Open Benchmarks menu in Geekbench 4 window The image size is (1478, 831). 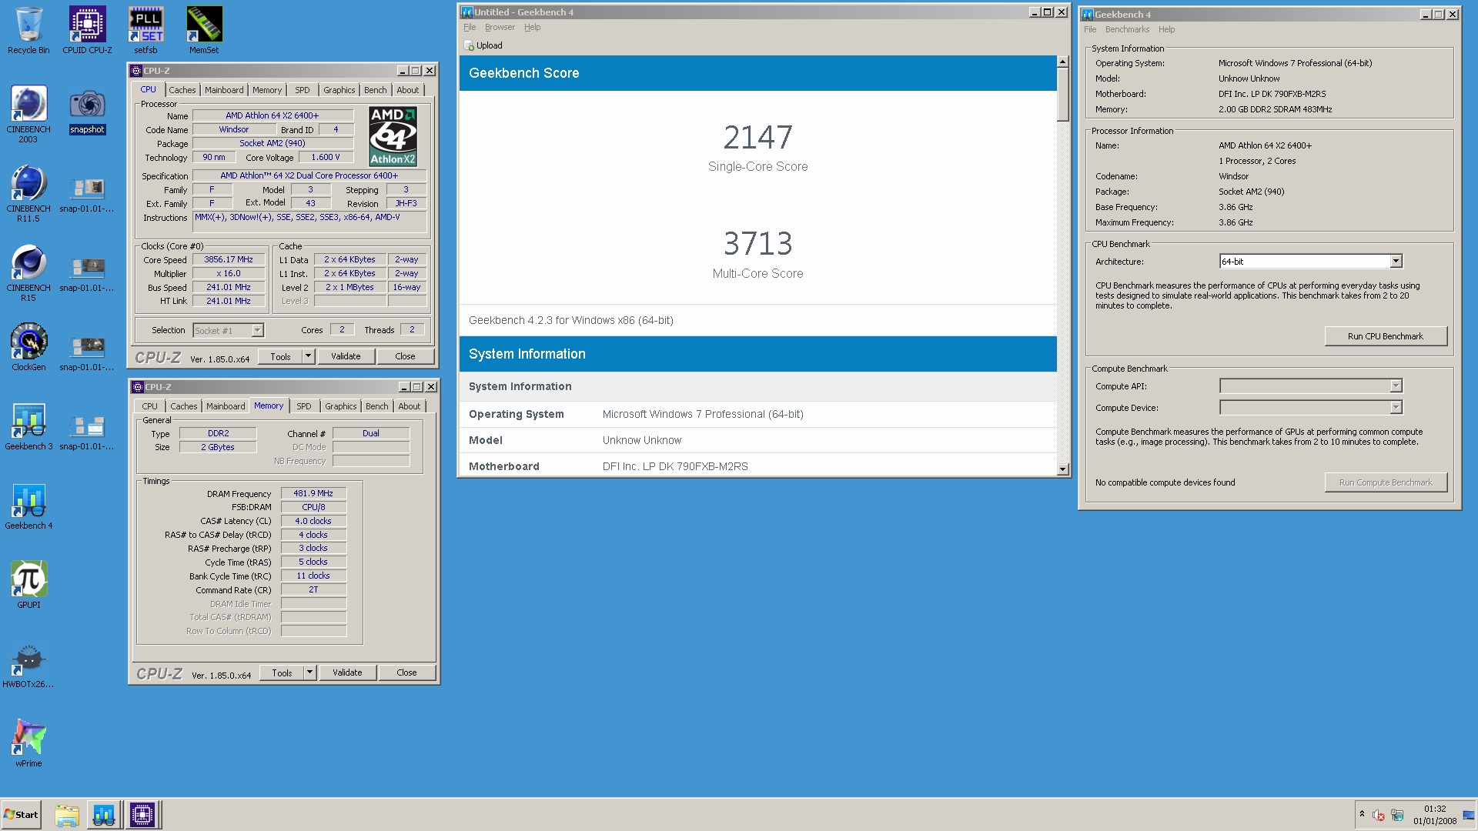pos(1127,29)
